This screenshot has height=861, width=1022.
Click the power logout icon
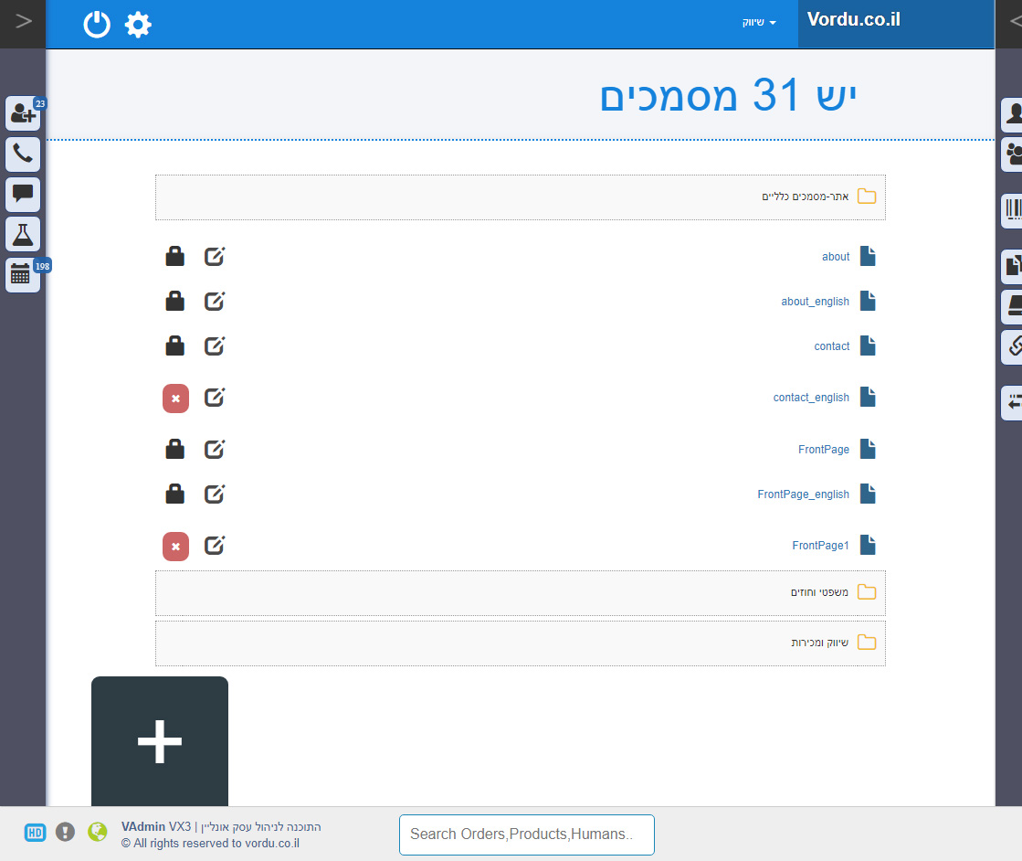coord(97,25)
